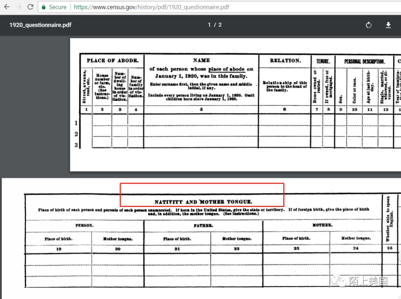Reload the current page
The height and width of the screenshot is (299, 401).
pos(30,7)
